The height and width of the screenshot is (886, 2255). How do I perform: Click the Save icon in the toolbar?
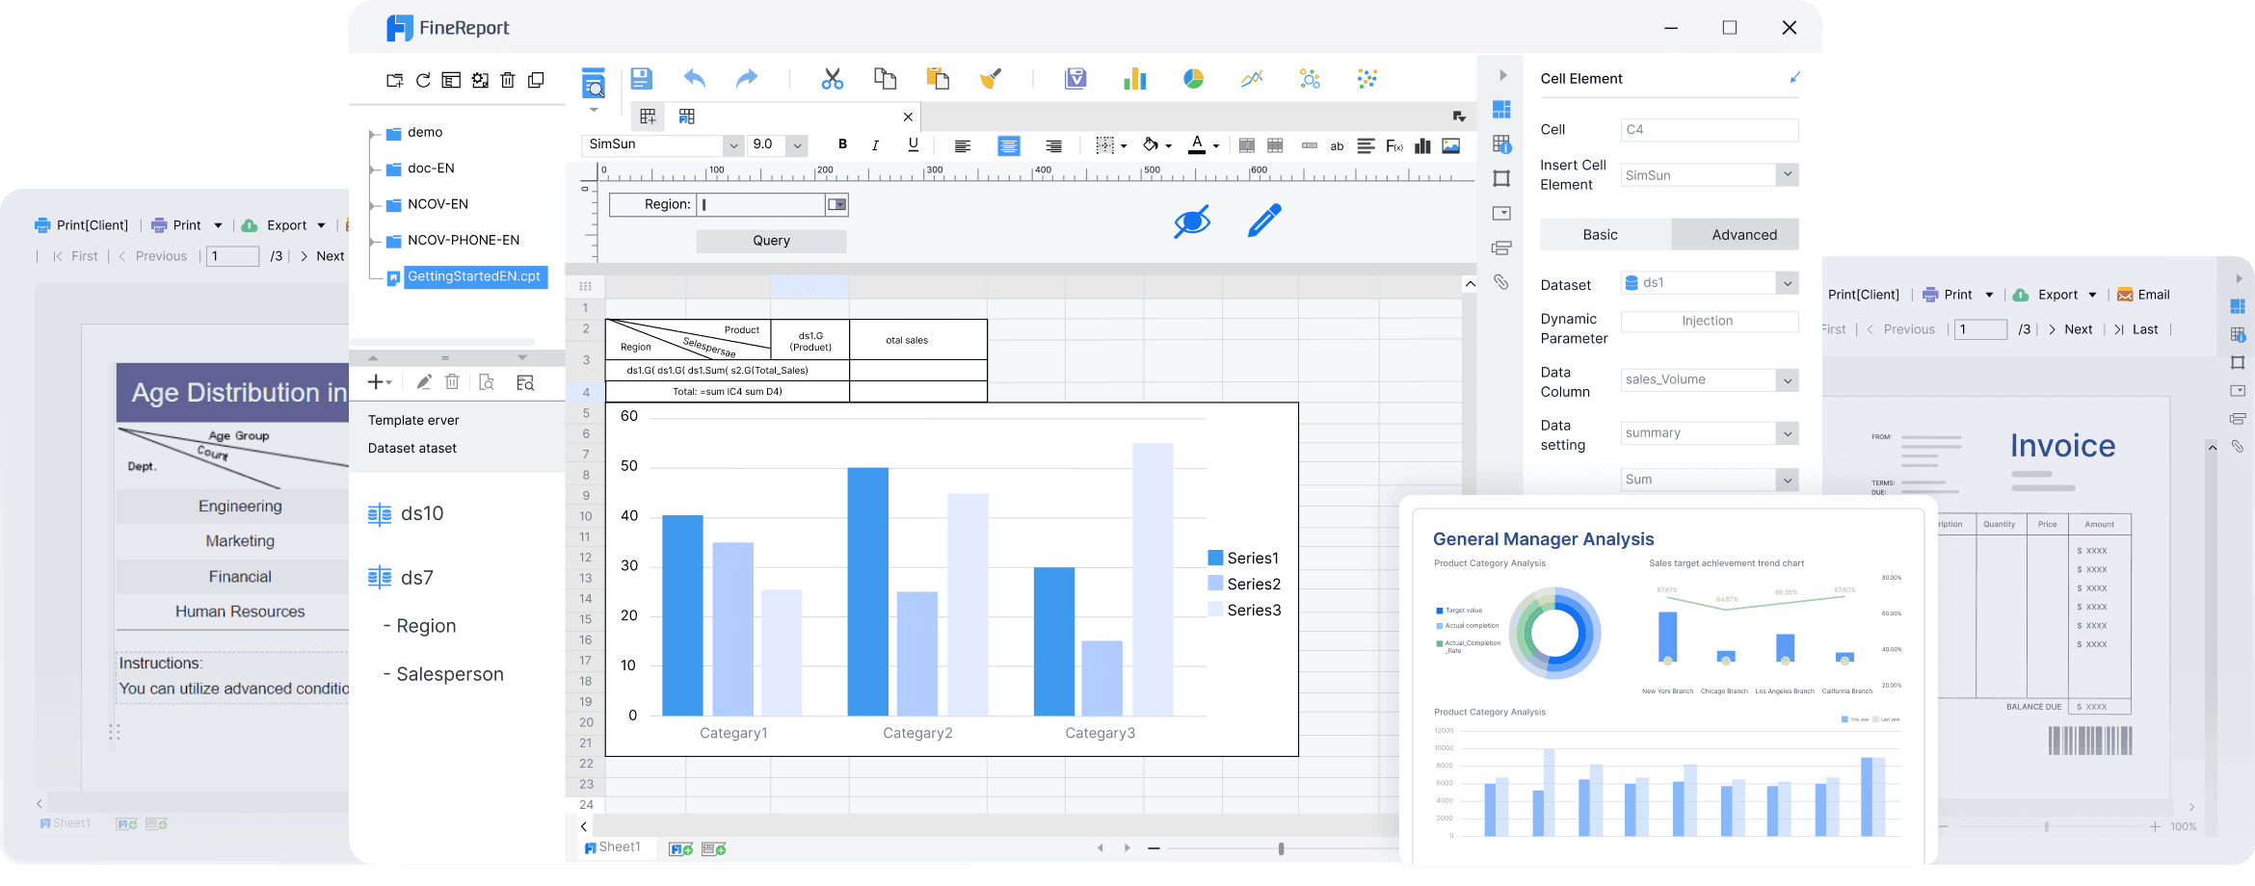(641, 79)
